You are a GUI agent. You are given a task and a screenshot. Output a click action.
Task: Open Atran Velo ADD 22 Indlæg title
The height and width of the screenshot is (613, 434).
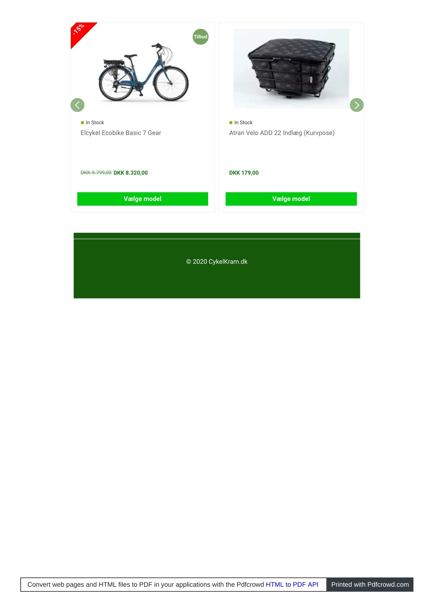[x=282, y=133]
